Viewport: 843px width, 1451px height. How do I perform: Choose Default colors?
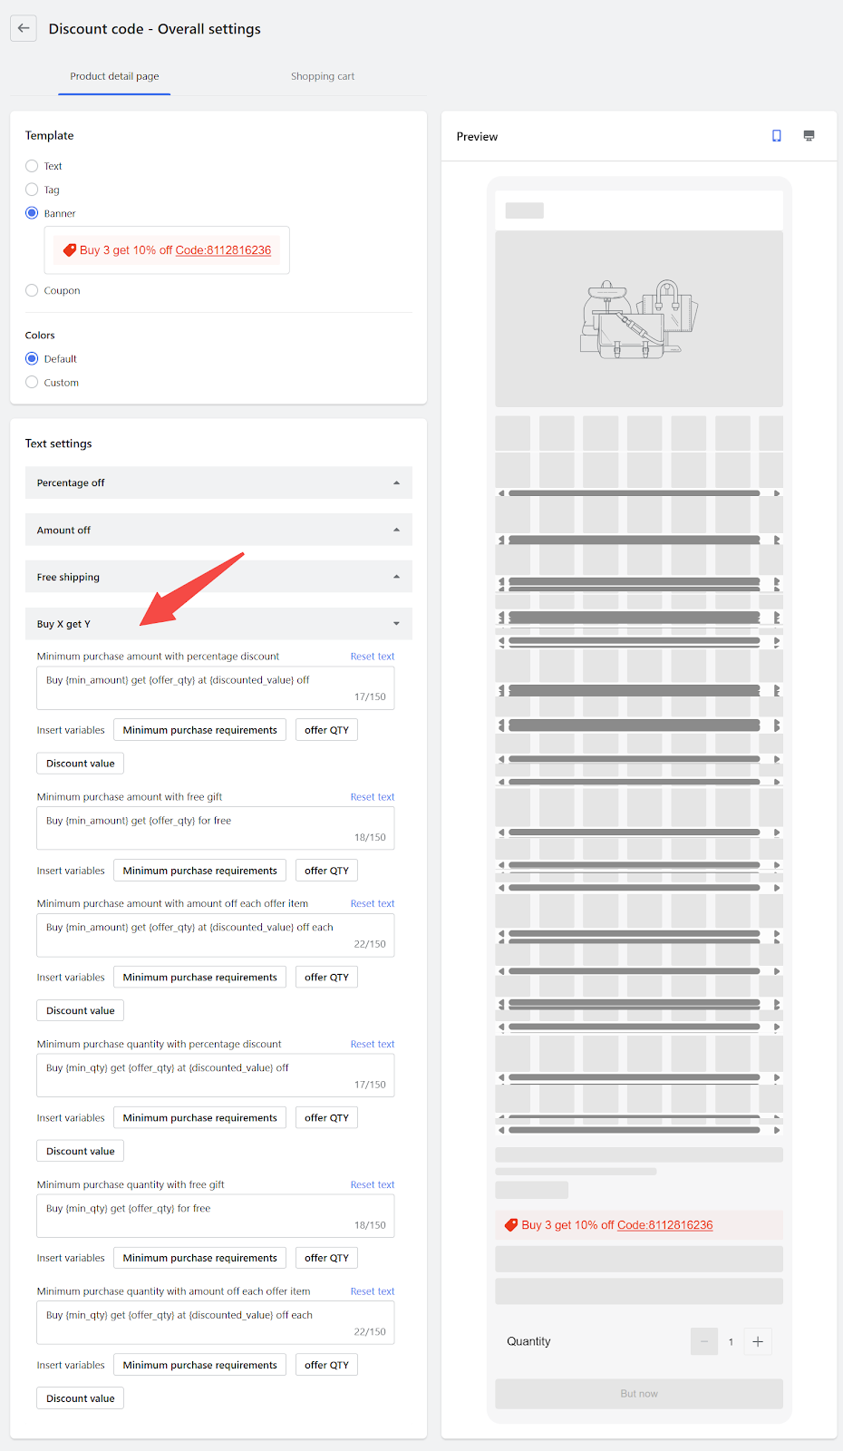coord(32,358)
